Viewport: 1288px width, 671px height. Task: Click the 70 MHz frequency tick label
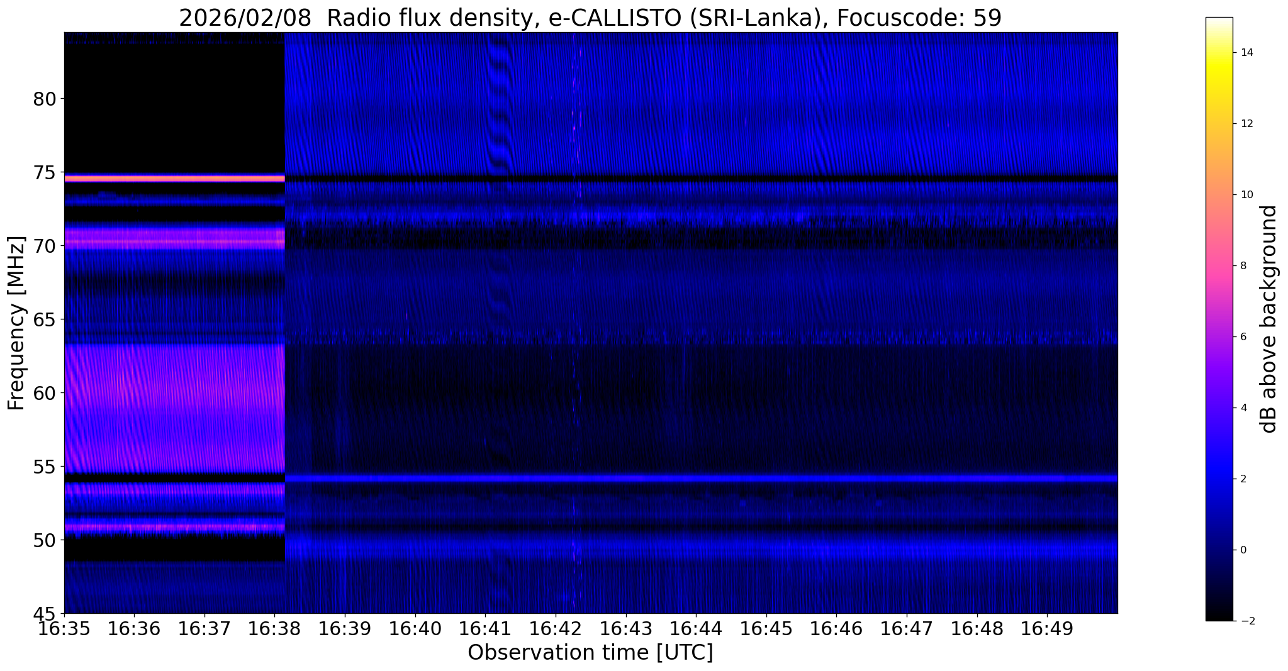pyautogui.click(x=45, y=246)
